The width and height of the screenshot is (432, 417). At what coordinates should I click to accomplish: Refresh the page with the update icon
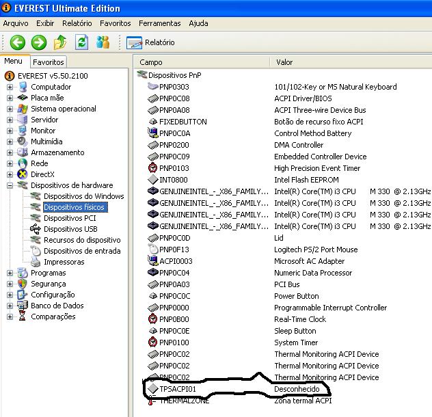pos(82,42)
